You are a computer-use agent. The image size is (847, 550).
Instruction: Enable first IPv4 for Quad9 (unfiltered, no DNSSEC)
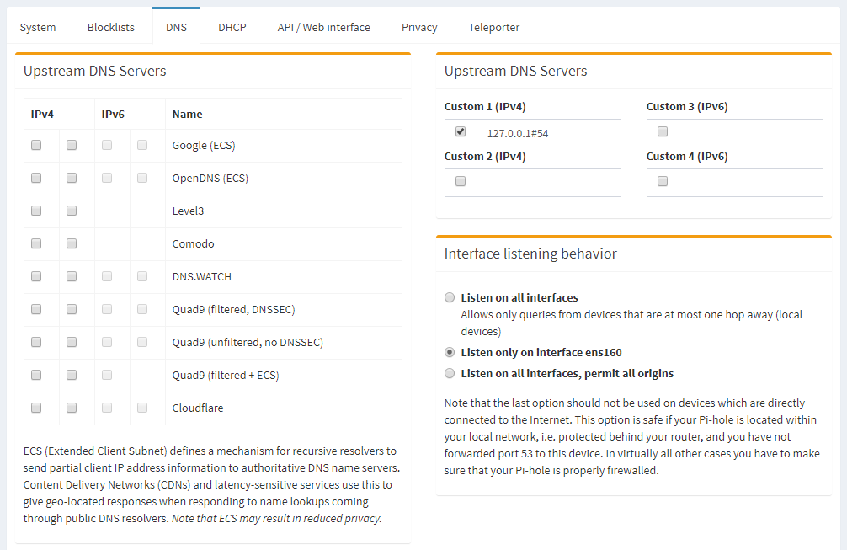pos(36,342)
